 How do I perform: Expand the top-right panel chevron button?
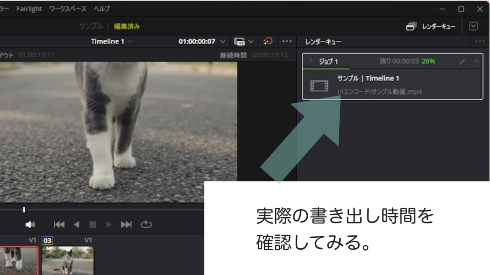[x=473, y=26]
